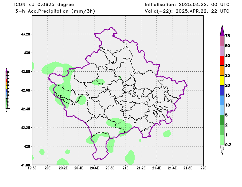The height and width of the screenshot is (187, 242).
Task: Click the subtitle "3-h Acc.Precipitation (mm/3h)"
Action: [x=55, y=11]
